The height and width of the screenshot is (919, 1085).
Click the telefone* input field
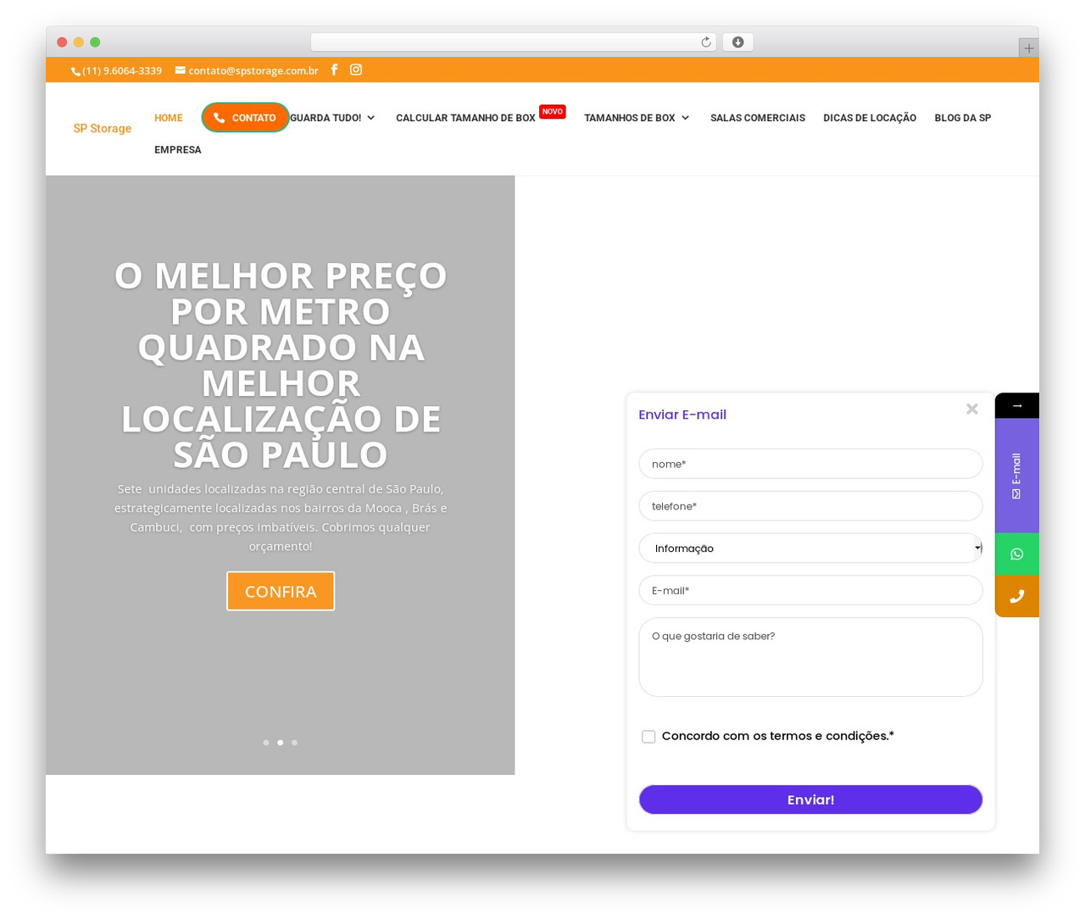[x=810, y=506]
